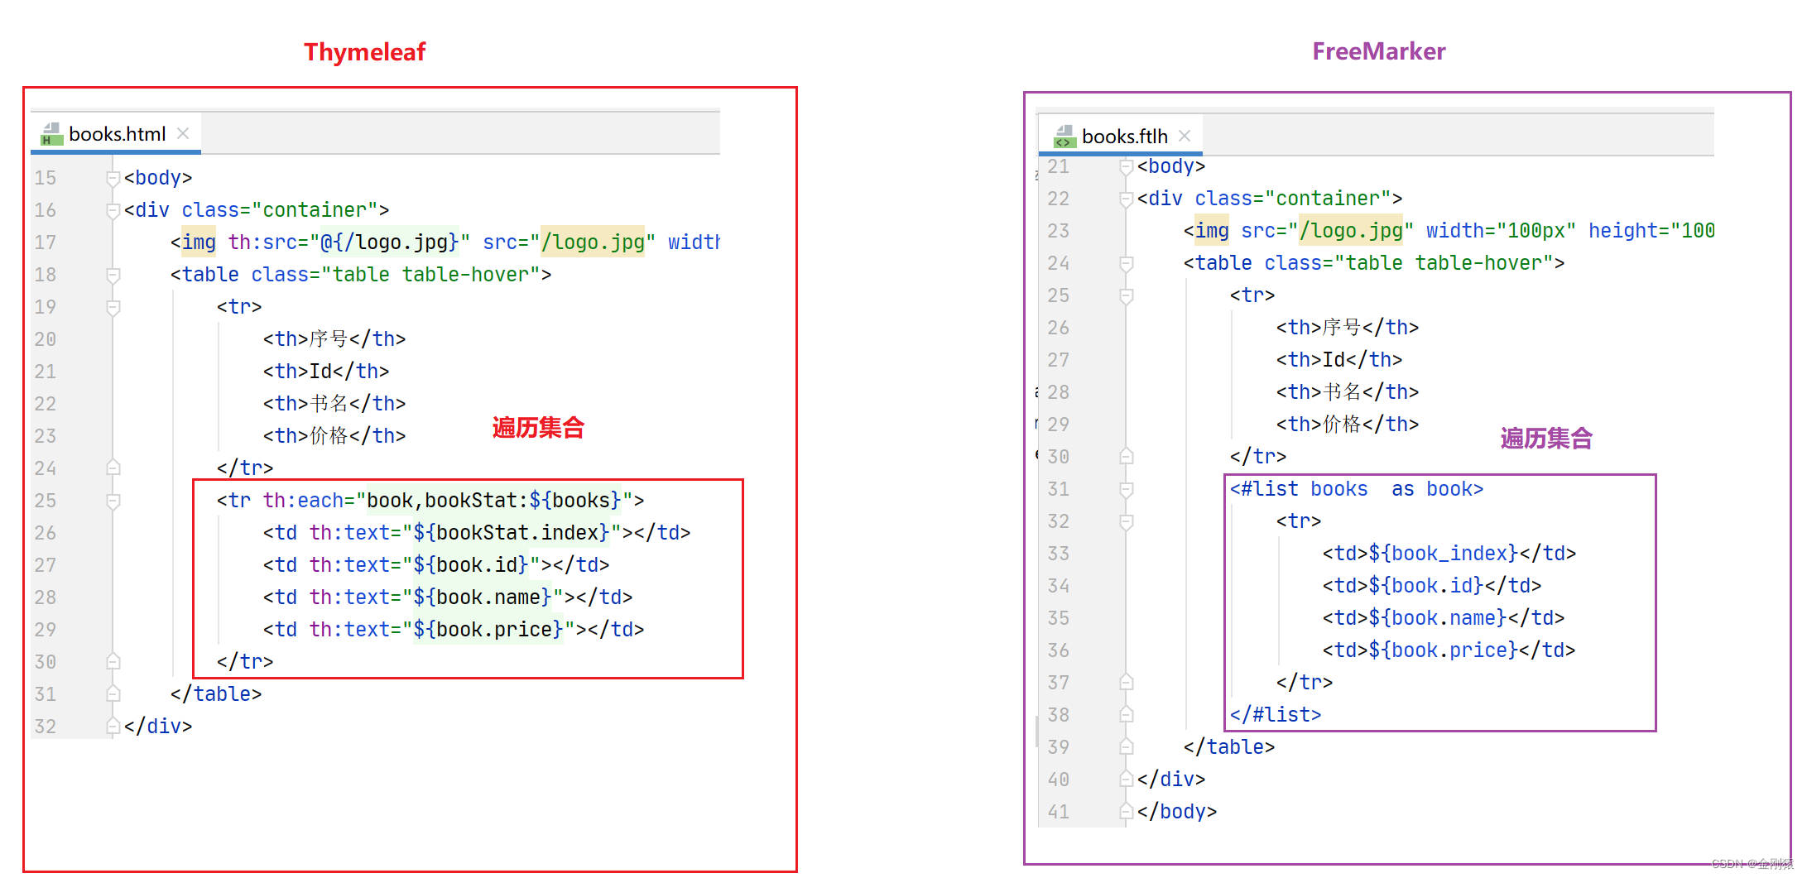Click </div> closing tag in books.html
1807x878 pixels.
[158, 727]
